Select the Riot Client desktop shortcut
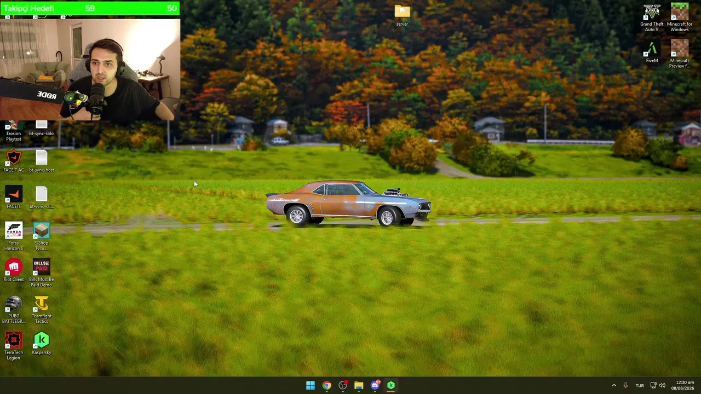 click(14, 271)
